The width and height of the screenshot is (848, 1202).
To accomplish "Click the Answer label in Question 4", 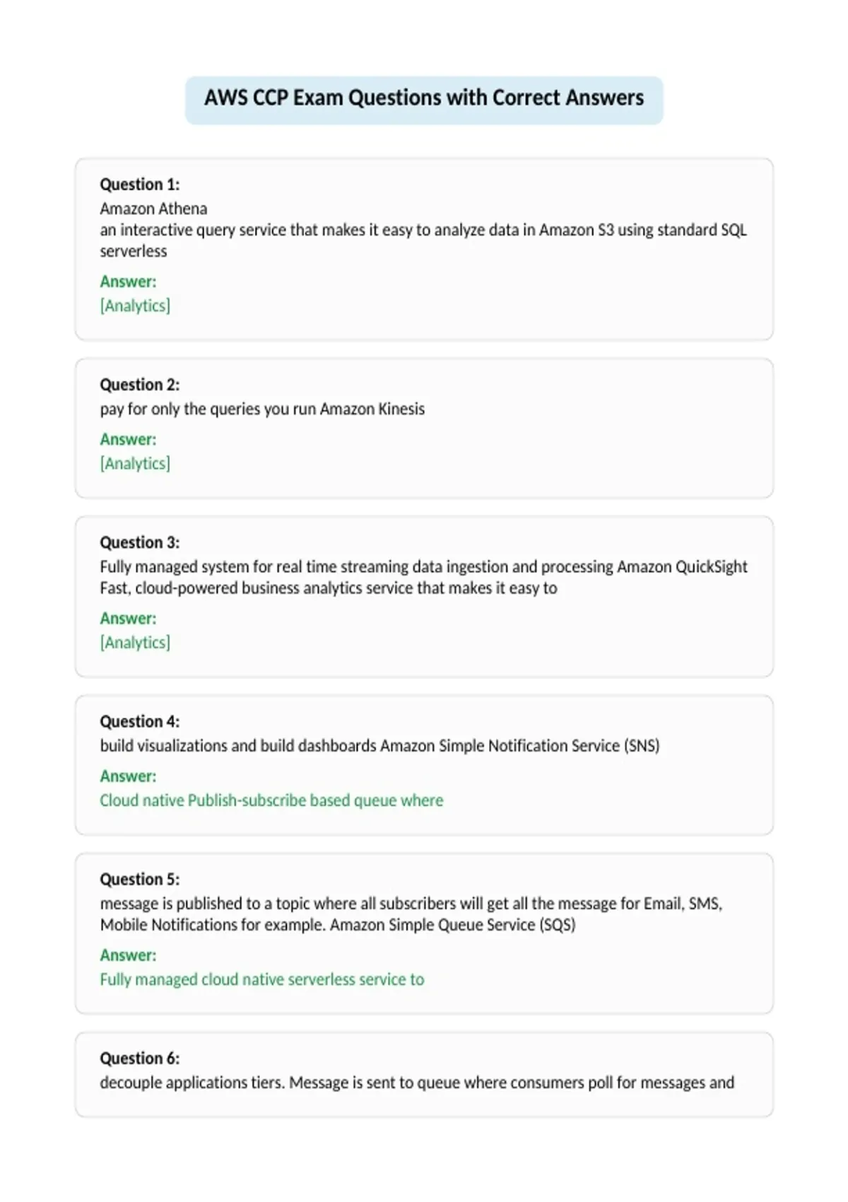I will coord(128,776).
